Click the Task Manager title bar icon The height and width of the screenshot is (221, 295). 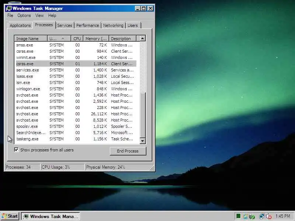[8, 8]
